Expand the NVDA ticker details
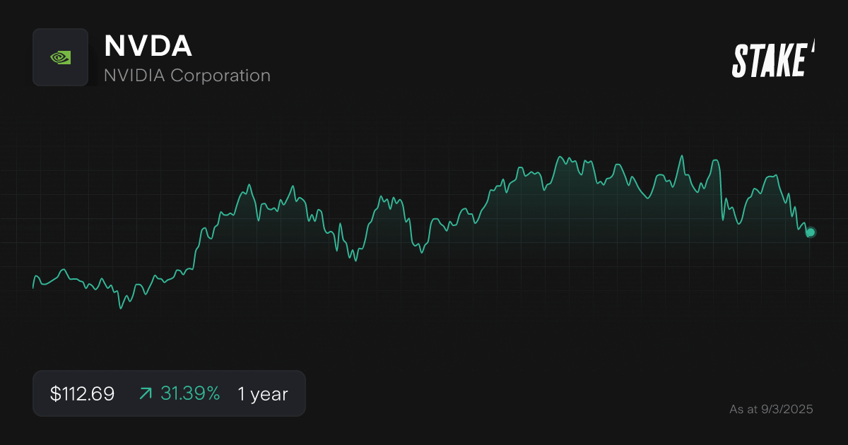The height and width of the screenshot is (445, 848). (x=148, y=46)
